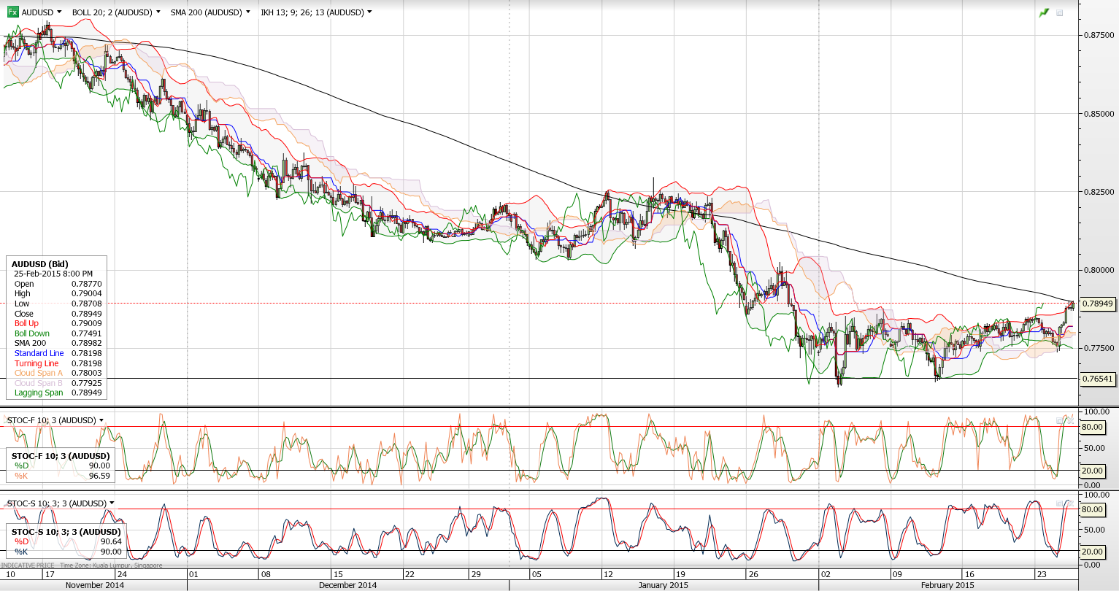Click December 2014 on the time axis
The height and width of the screenshot is (591, 1119).
coord(347,585)
